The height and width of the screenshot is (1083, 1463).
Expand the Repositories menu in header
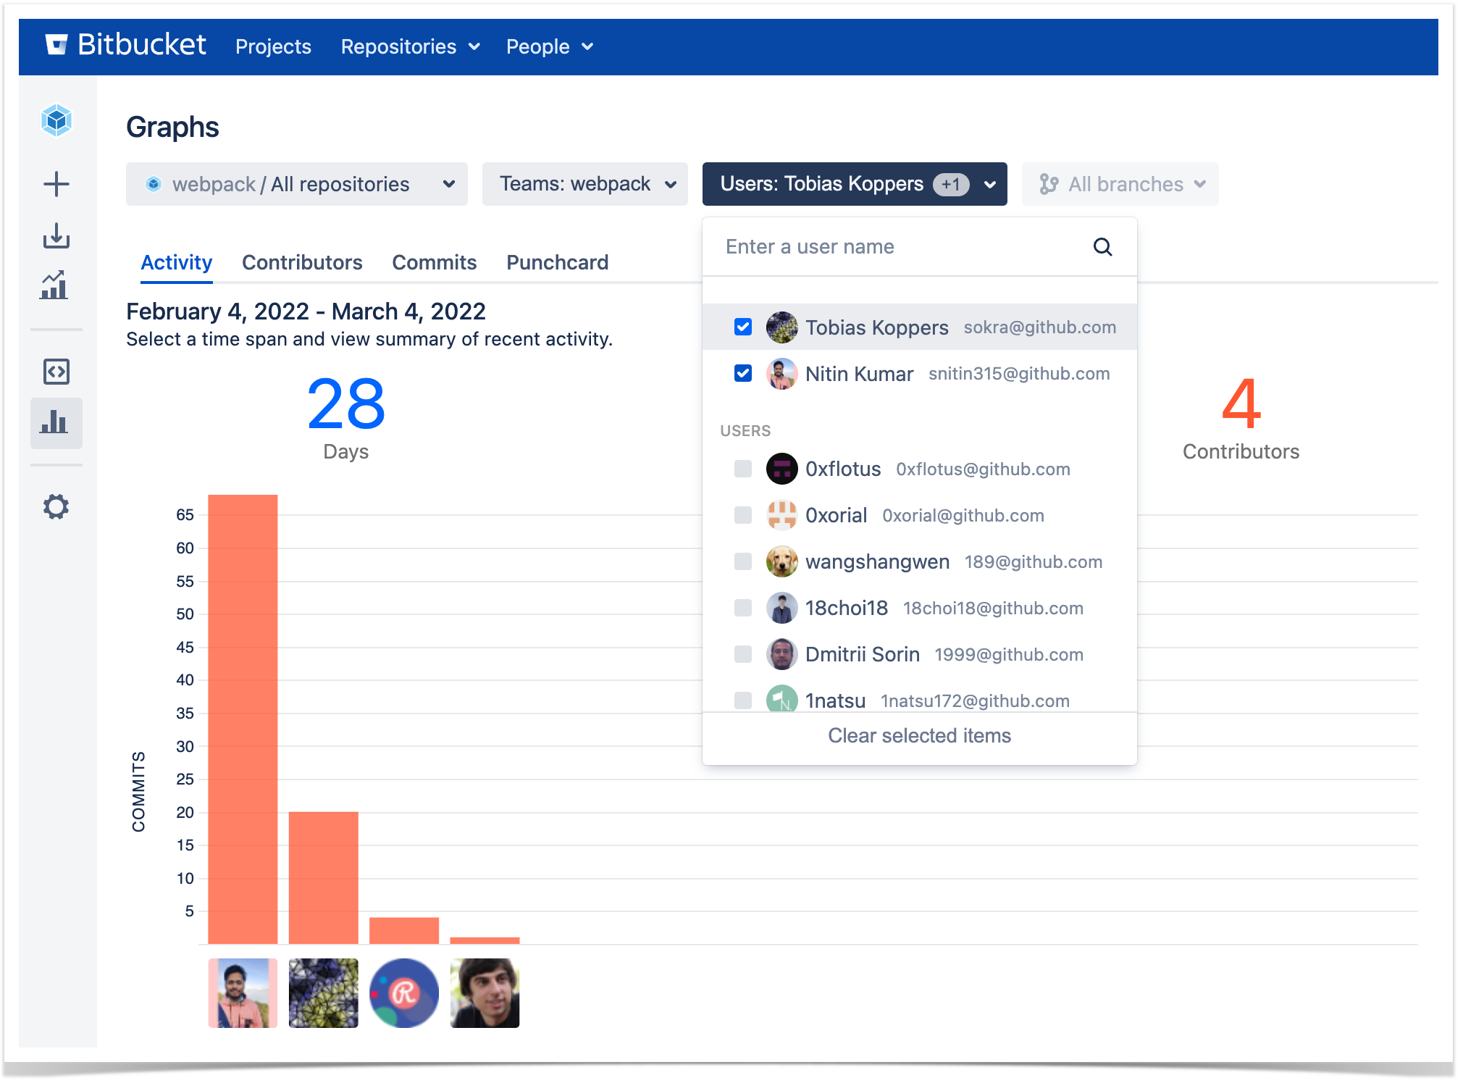click(x=411, y=46)
